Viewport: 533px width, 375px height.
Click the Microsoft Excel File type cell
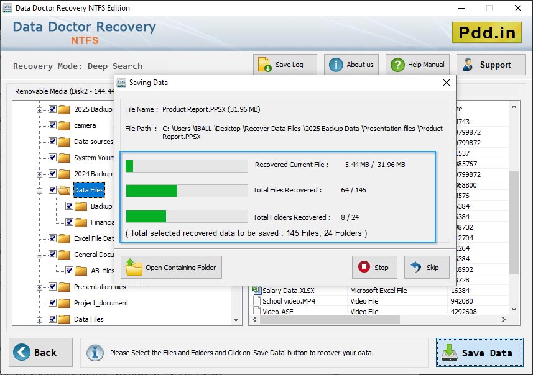(x=378, y=291)
